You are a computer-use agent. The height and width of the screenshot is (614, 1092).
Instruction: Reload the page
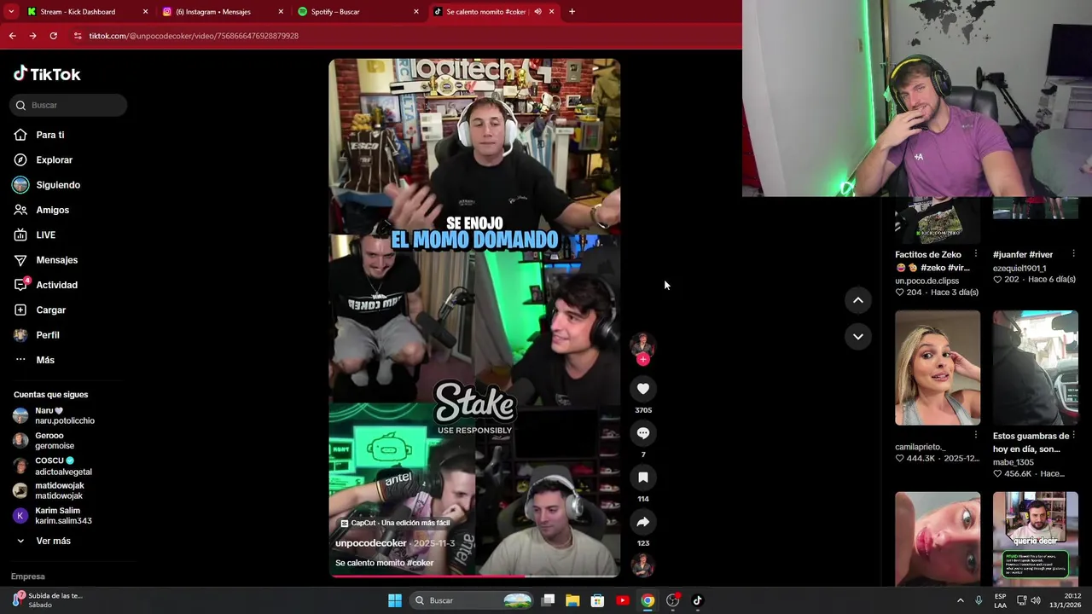click(x=53, y=36)
